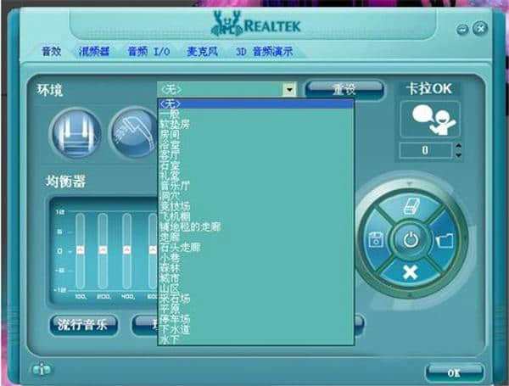Open the 麦克风 tab
Screen dimensions: 509x386
(x=203, y=52)
